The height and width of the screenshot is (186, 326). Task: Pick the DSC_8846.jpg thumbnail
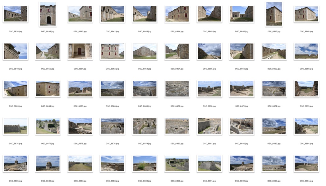point(242,14)
